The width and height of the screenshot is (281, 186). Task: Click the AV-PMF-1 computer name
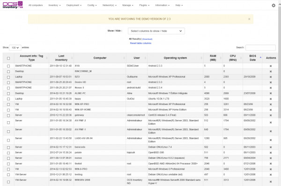click(x=80, y=129)
